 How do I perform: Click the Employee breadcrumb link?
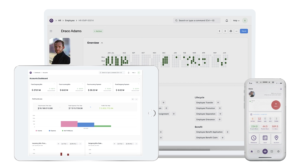pos(69,20)
